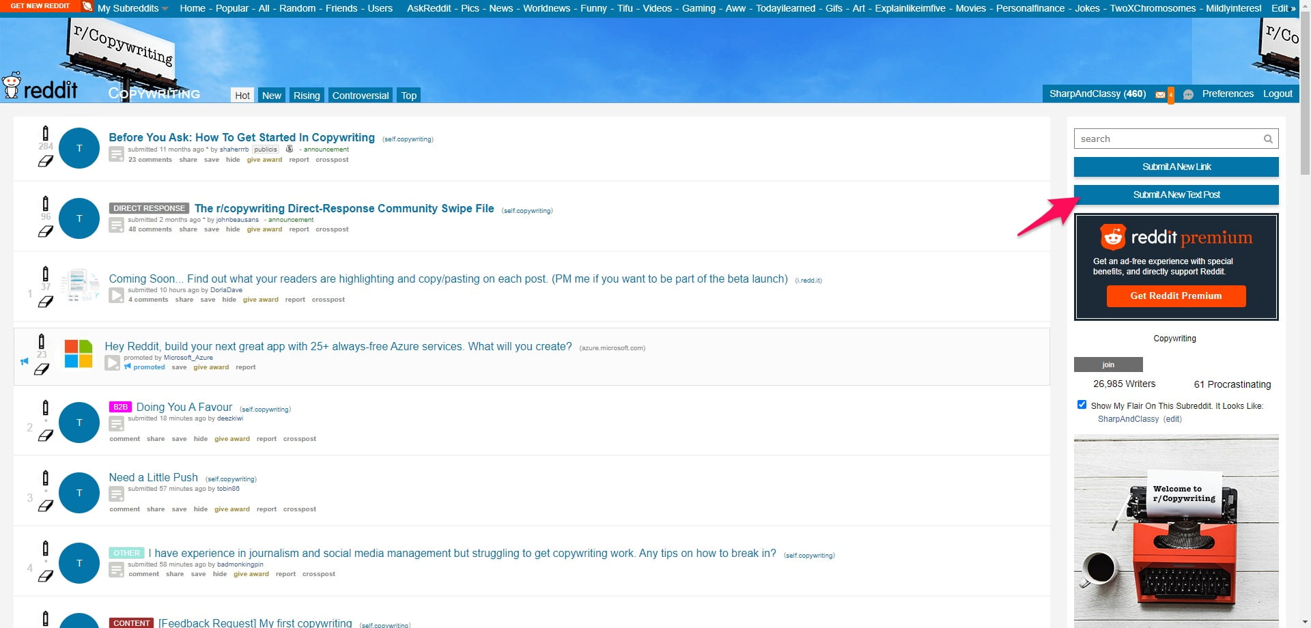Upvote the 'Need a Little Push' post
This screenshot has width=1311, height=628.
(46, 477)
